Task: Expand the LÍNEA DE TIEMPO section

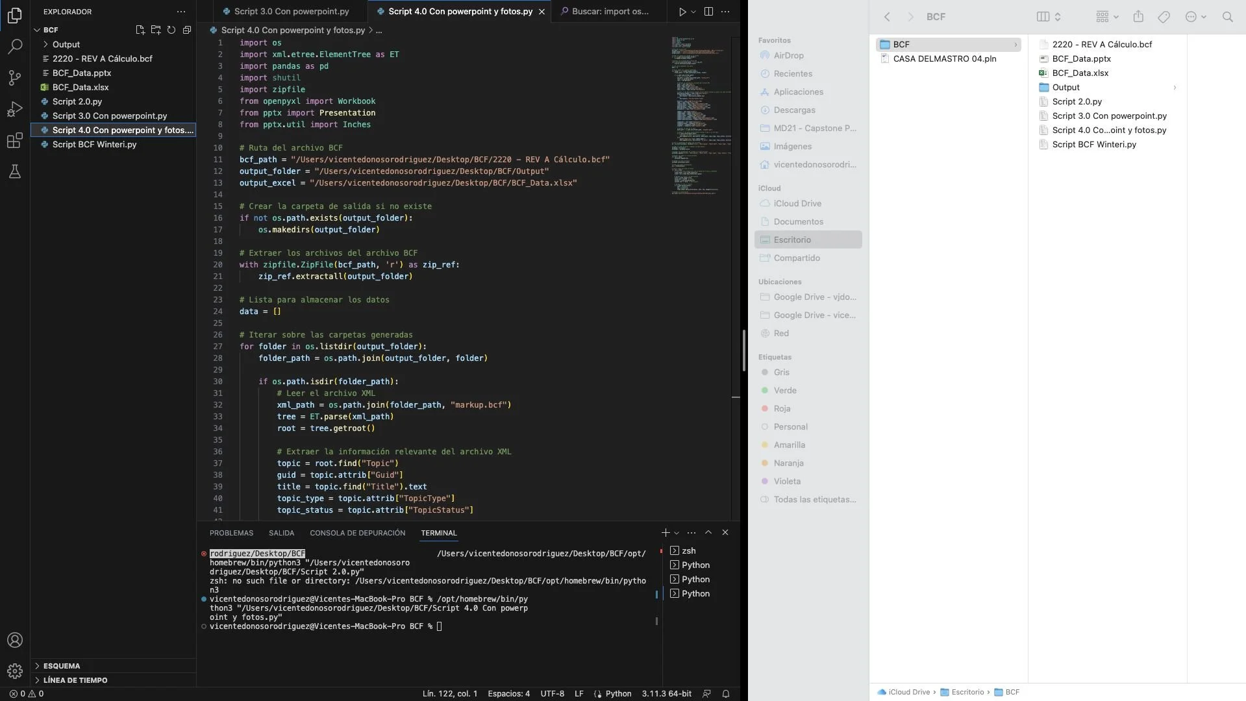Action: [x=75, y=680]
